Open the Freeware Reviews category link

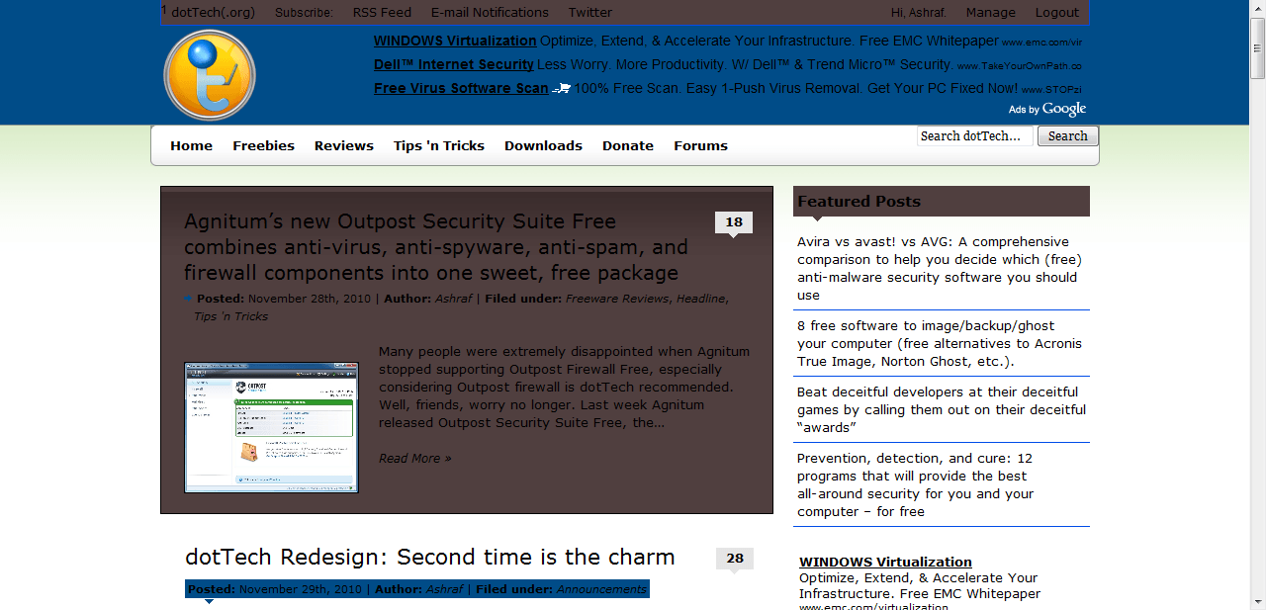[x=617, y=299]
